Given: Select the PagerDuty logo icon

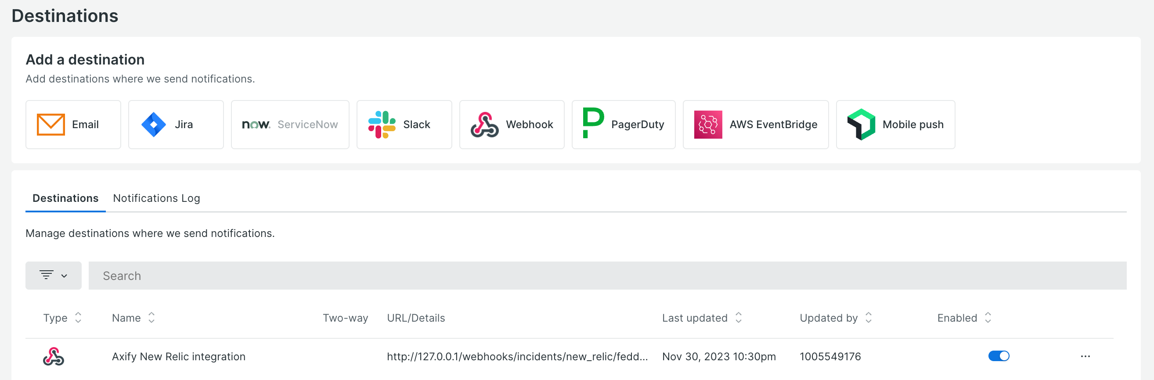Looking at the screenshot, I should (593, 123).
